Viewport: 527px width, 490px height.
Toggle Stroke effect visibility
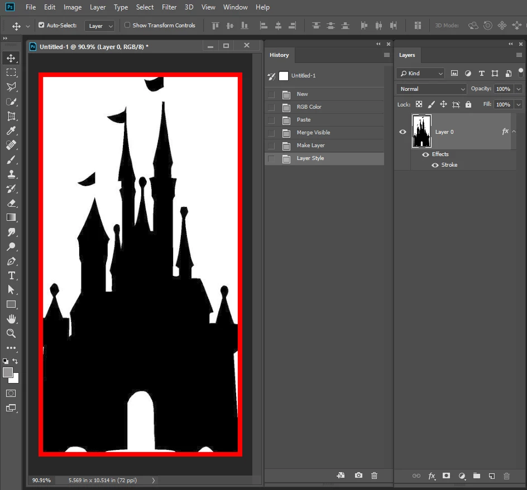tap(435, 165)
